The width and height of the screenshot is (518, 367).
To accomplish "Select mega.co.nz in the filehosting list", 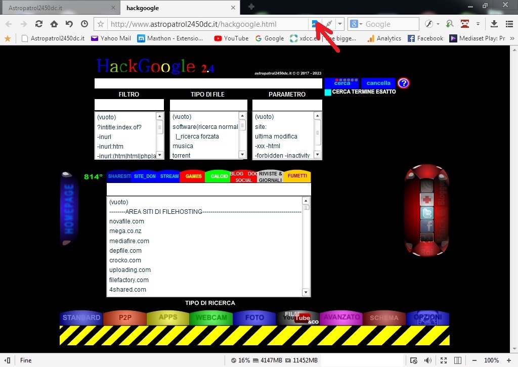I will tap(125, 231).
